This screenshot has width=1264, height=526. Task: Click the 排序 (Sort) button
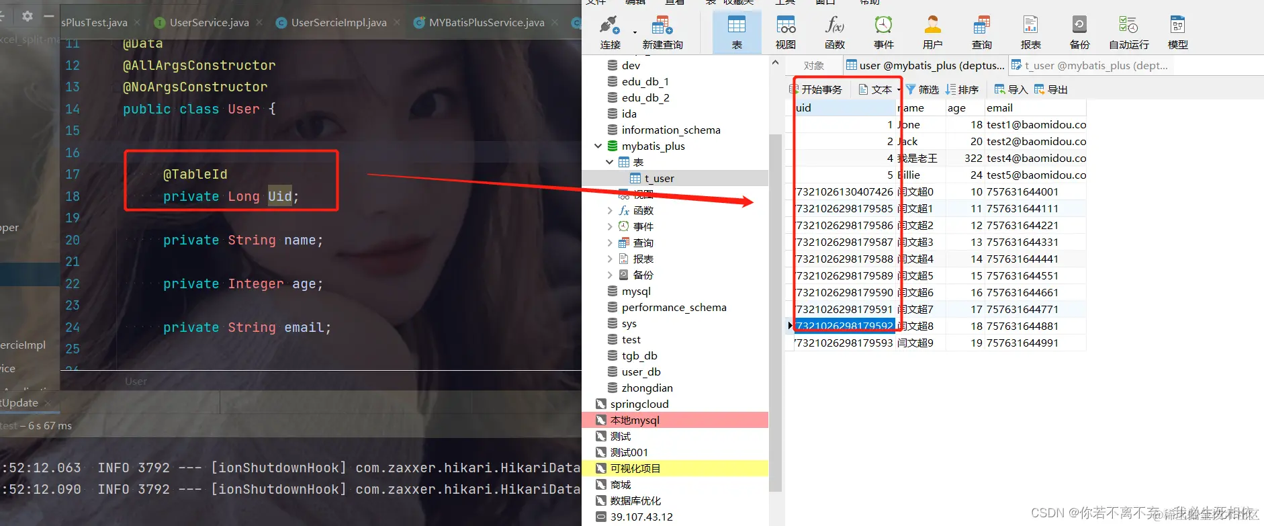pos(962,89)
